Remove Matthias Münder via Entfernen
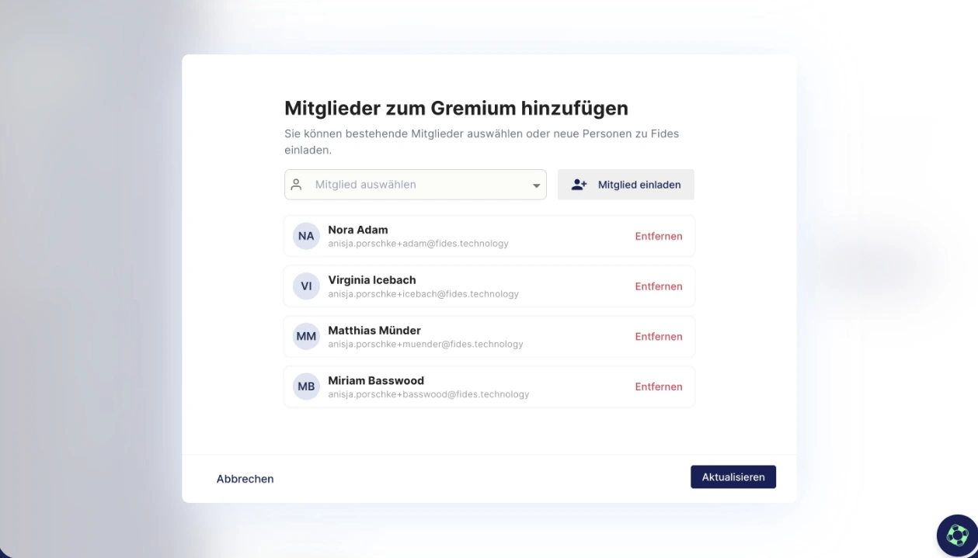The width and height of the screenshot is (978, 558). coord(658,337)
